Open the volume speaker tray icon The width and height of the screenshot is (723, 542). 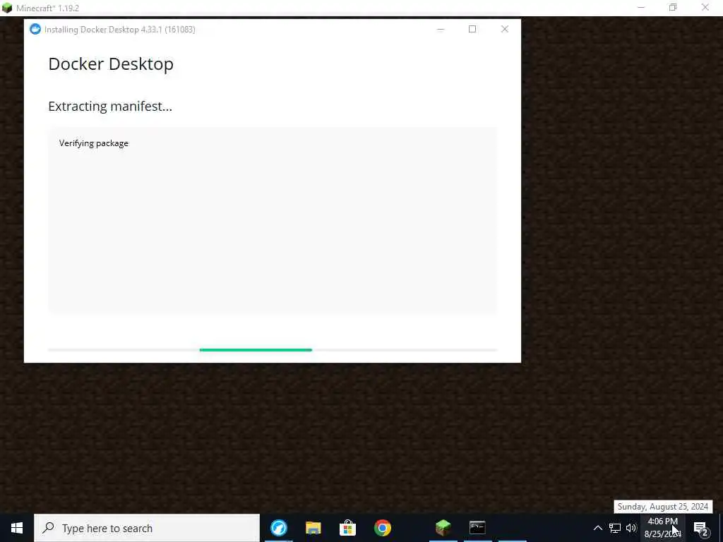631,528
